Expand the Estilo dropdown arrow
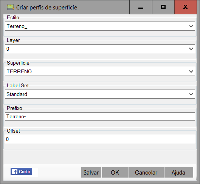The width and height of the screenshot is (200, 184). (191, 26)
